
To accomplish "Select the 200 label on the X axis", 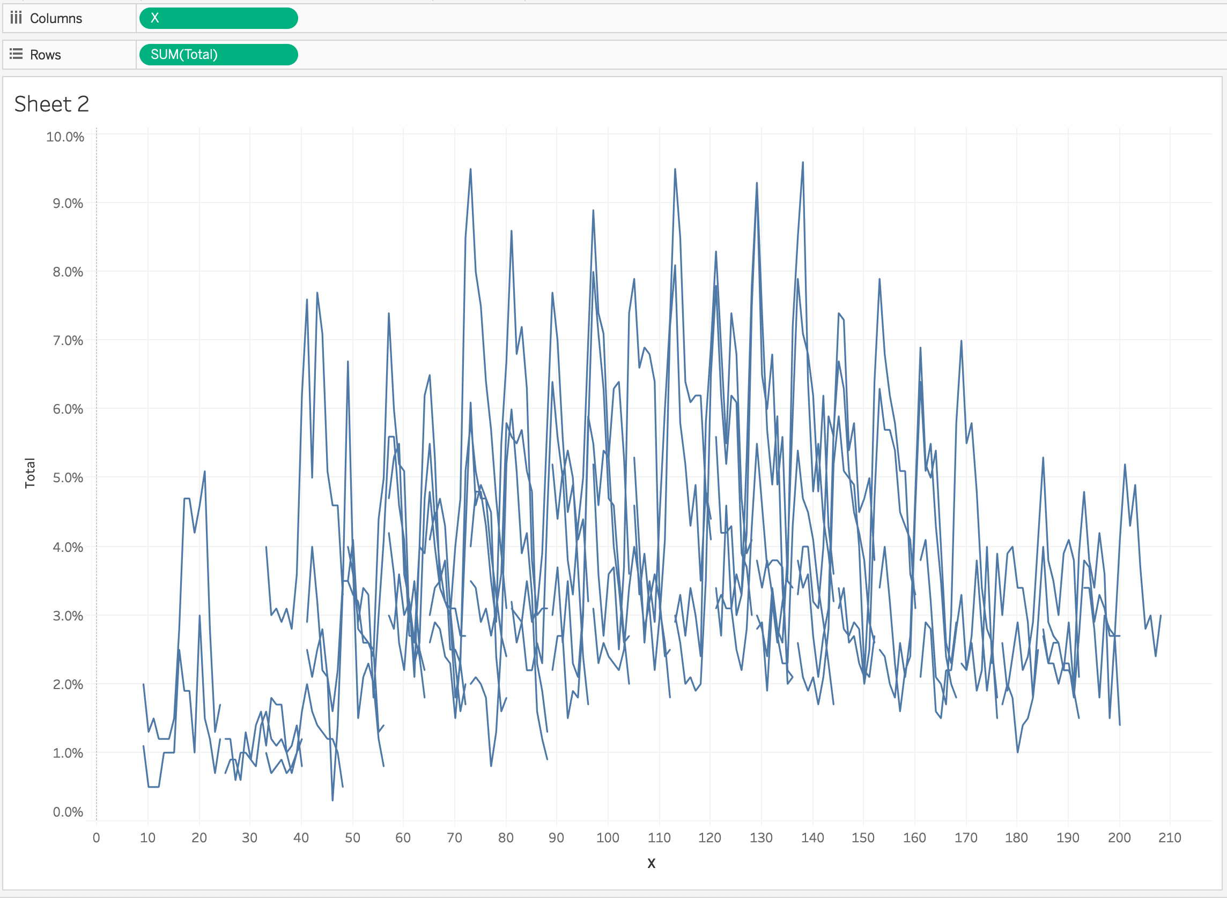I will click(x=1119, y=837).
